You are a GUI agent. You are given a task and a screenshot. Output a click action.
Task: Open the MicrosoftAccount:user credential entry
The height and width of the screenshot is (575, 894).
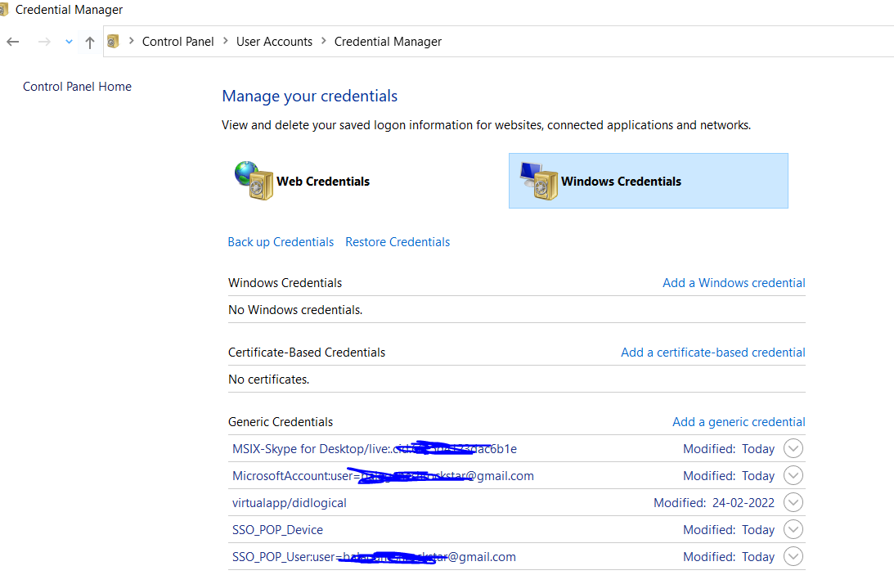click(x=383, y=476)
